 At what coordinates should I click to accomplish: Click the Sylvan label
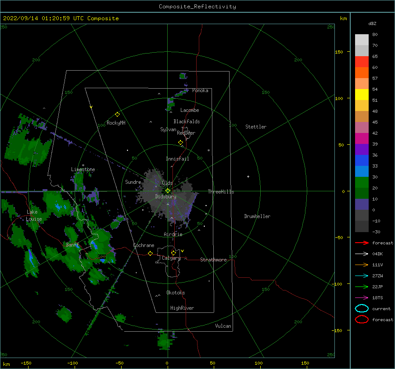[168, 129]
